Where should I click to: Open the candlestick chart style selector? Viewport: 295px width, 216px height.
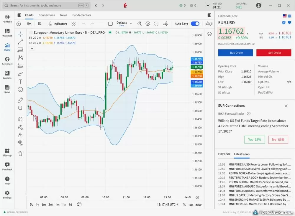40,24
